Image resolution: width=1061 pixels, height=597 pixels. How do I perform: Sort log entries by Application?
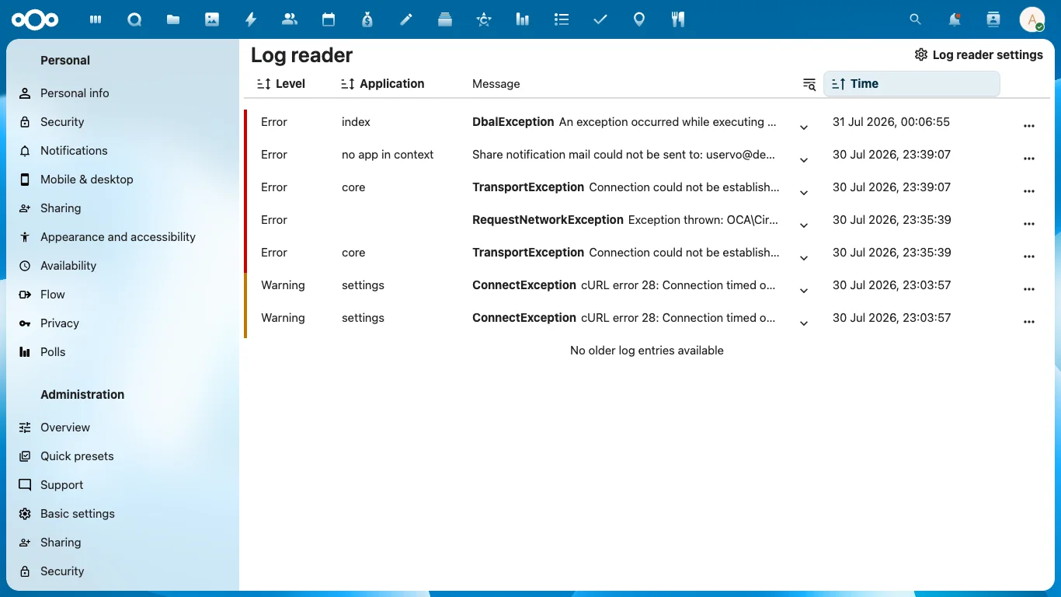point(383,84)
